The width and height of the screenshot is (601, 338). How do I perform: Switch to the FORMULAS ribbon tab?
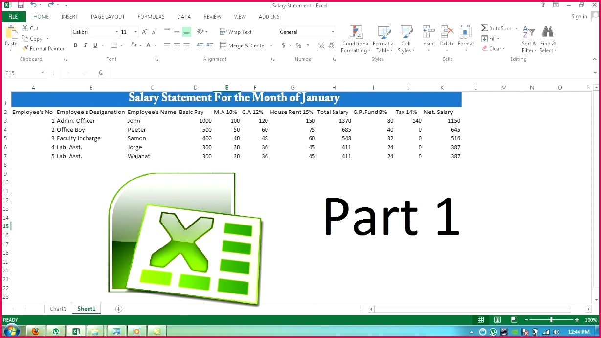[151, 17]
